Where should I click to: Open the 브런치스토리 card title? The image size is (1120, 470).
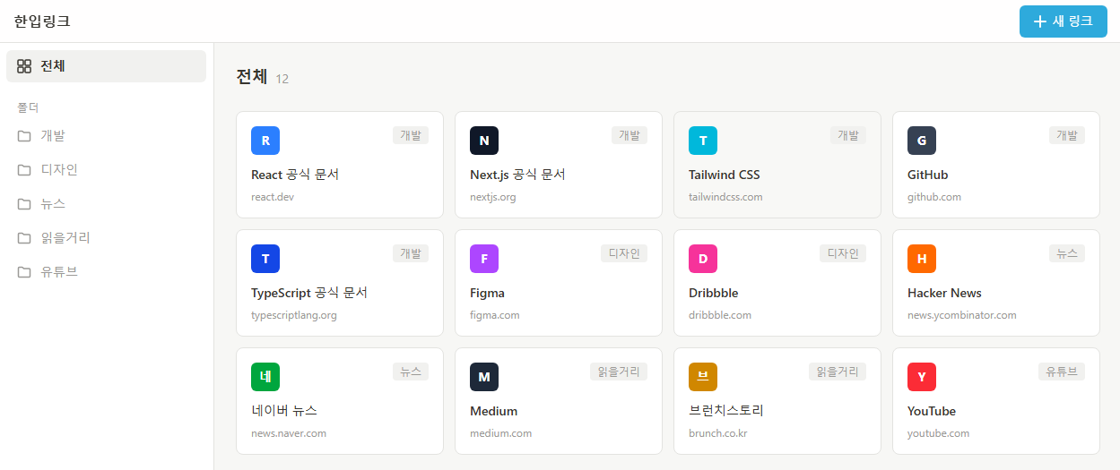pos(725,411)
